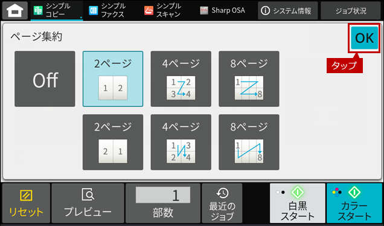
Task: Open ジョブ状況 screen
Action: (351, 10)
